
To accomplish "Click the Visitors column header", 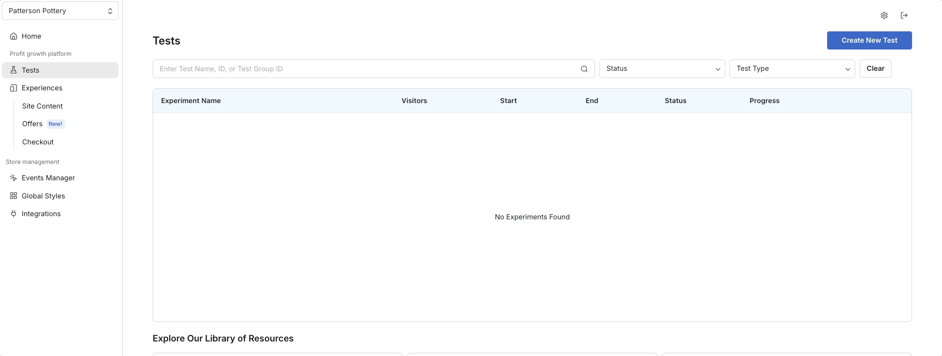I will click(414, 101).
